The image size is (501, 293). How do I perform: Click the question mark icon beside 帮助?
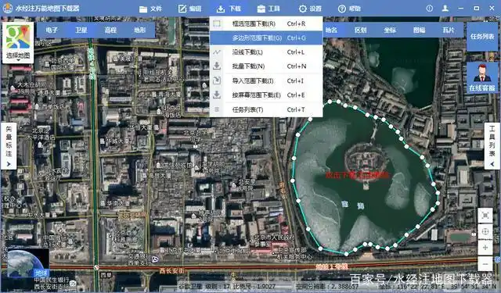pos(342,9)
